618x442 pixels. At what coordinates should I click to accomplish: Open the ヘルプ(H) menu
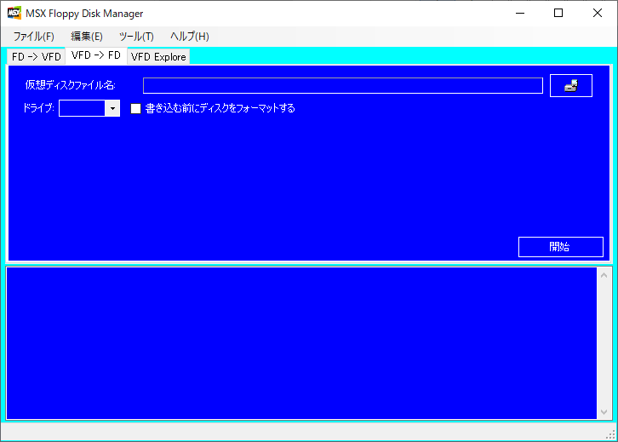pos(189,36)
